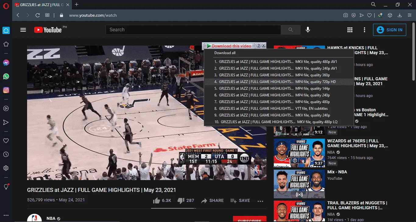This screenshot has height=222, width=416.
Task: Select VTT file EN subtitles entry
Action: click(x=279, y=109)
